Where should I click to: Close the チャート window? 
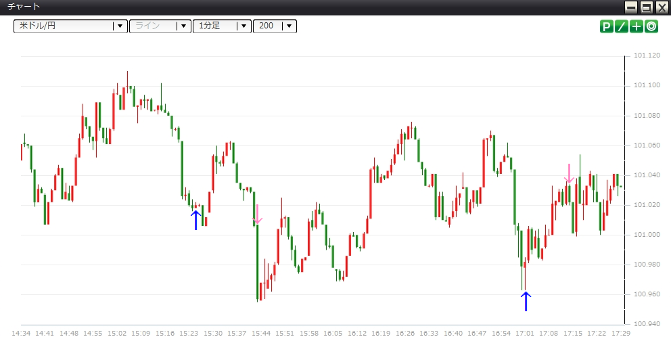(661, 7)
